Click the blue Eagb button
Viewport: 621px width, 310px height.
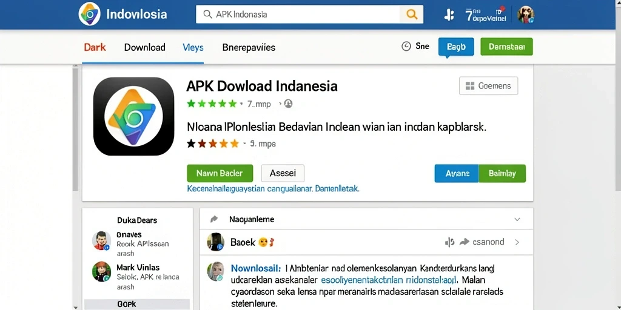456,47
